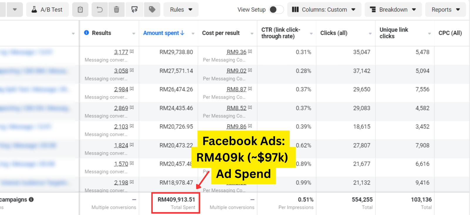Image resolution: width=470 pixels, height=215 pixels.
Task: Click the clipboard icon in the toolbar
Action: pos(80,10)
